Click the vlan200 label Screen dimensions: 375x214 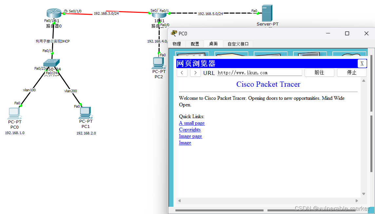(x=70, y=91)
